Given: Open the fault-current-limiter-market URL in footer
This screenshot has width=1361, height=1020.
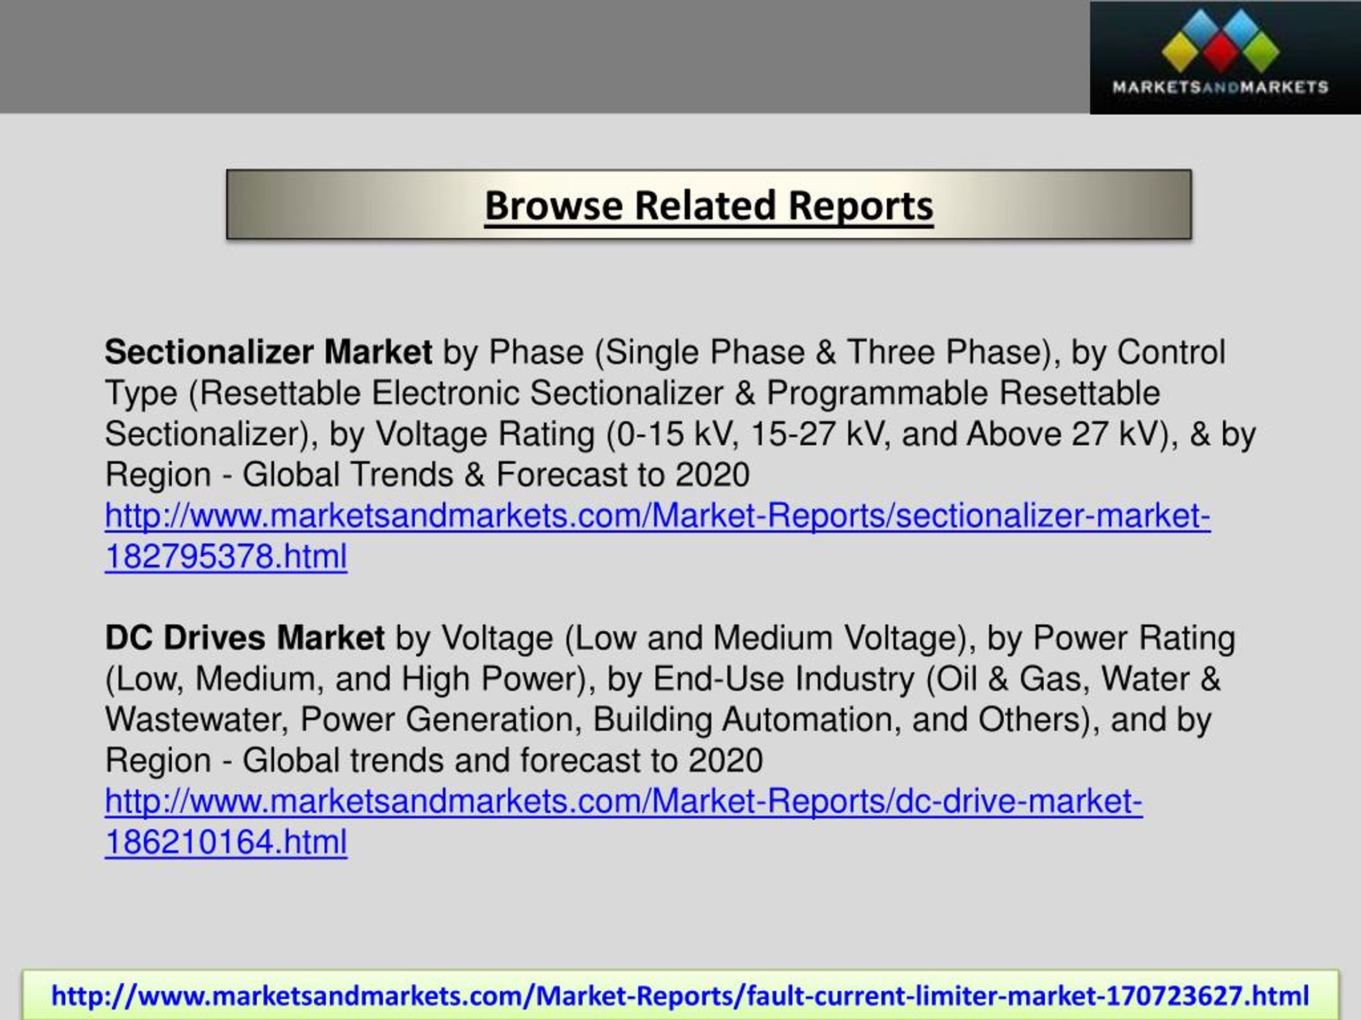Looking at the screenshot, I should 680,996.
